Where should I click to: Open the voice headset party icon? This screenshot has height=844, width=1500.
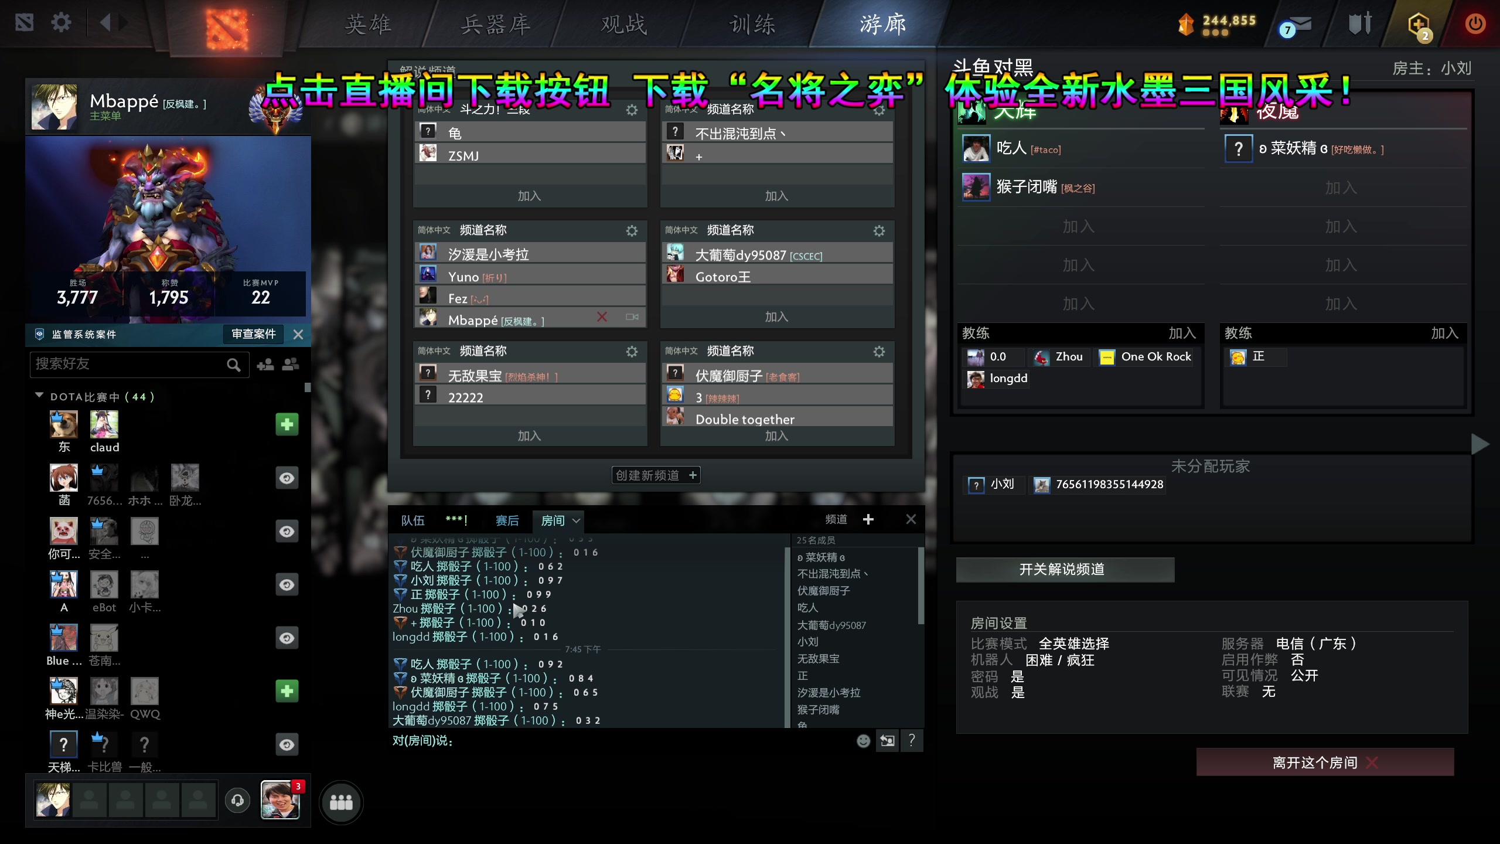(237, 801)
